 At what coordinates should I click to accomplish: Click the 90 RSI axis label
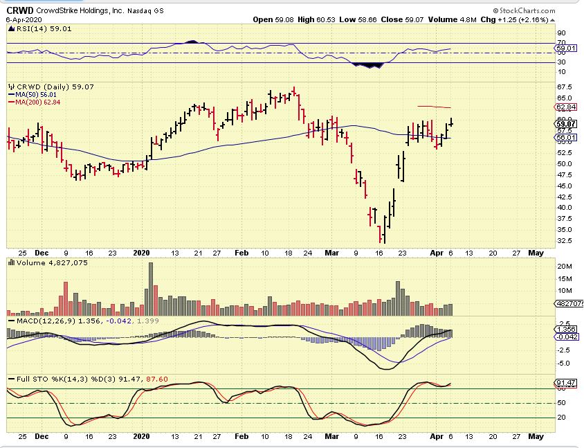point(561,33)
